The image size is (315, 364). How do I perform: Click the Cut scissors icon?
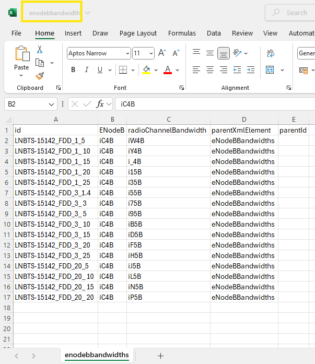(40, 50)
